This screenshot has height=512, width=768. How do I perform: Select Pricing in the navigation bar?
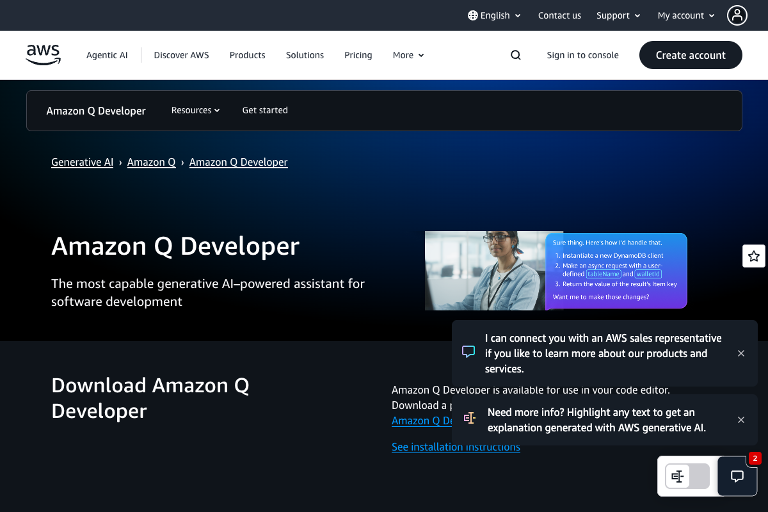point(358,55)
